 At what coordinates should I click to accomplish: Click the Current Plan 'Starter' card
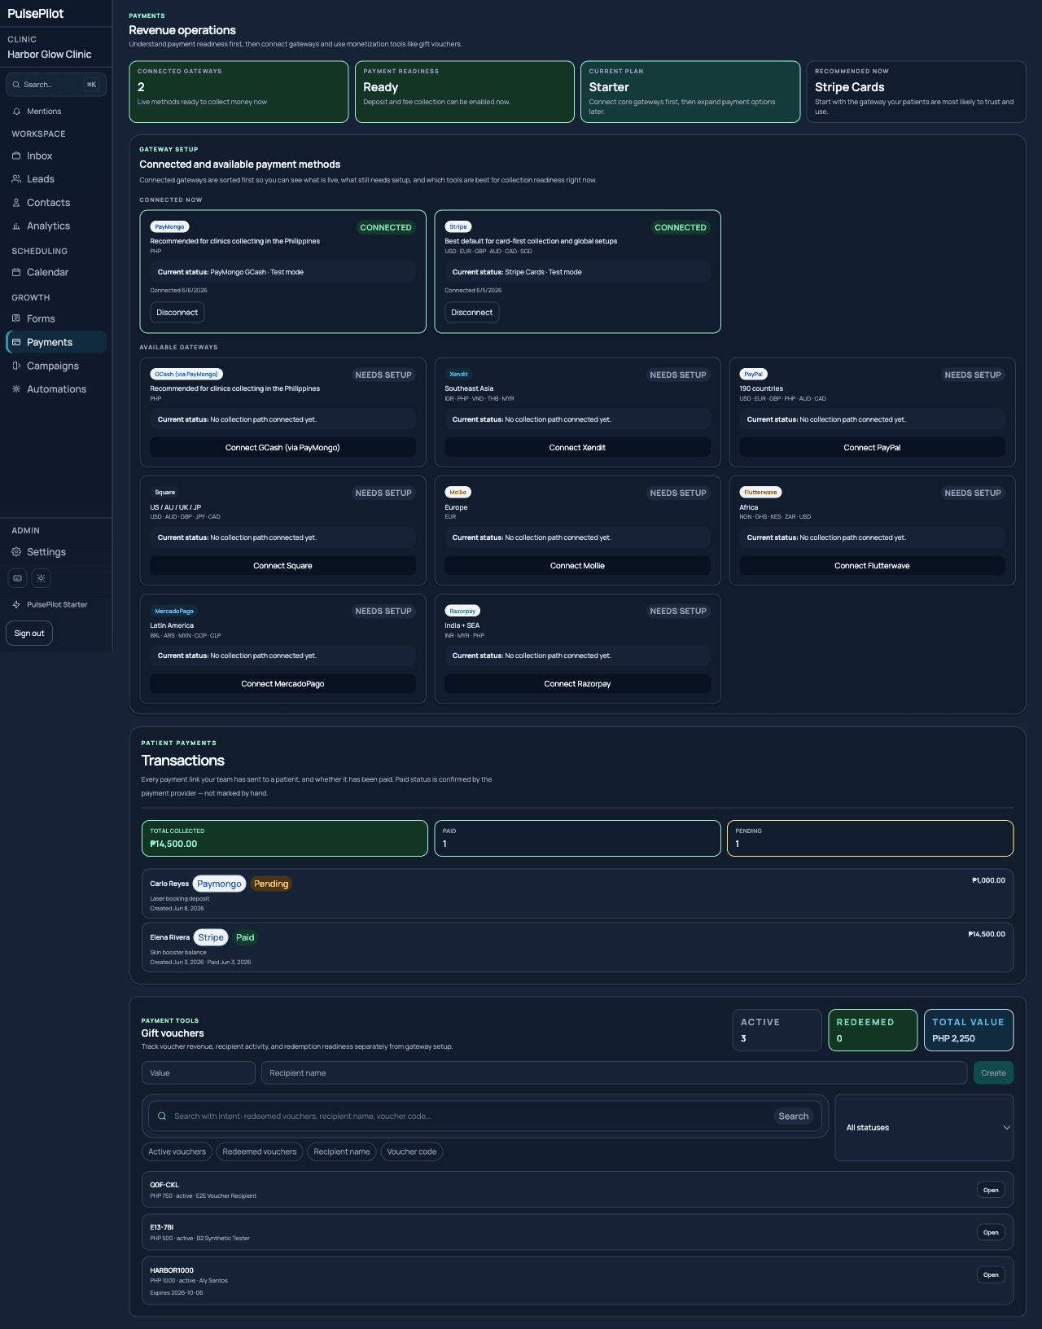tap(690, 92)
